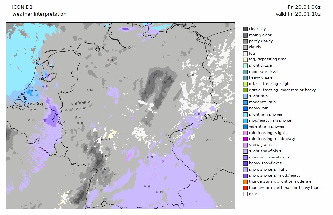Select the 'rain freezing, slight' pink swatch
This screenshot has height=215, width=333.
click(245, 133)
